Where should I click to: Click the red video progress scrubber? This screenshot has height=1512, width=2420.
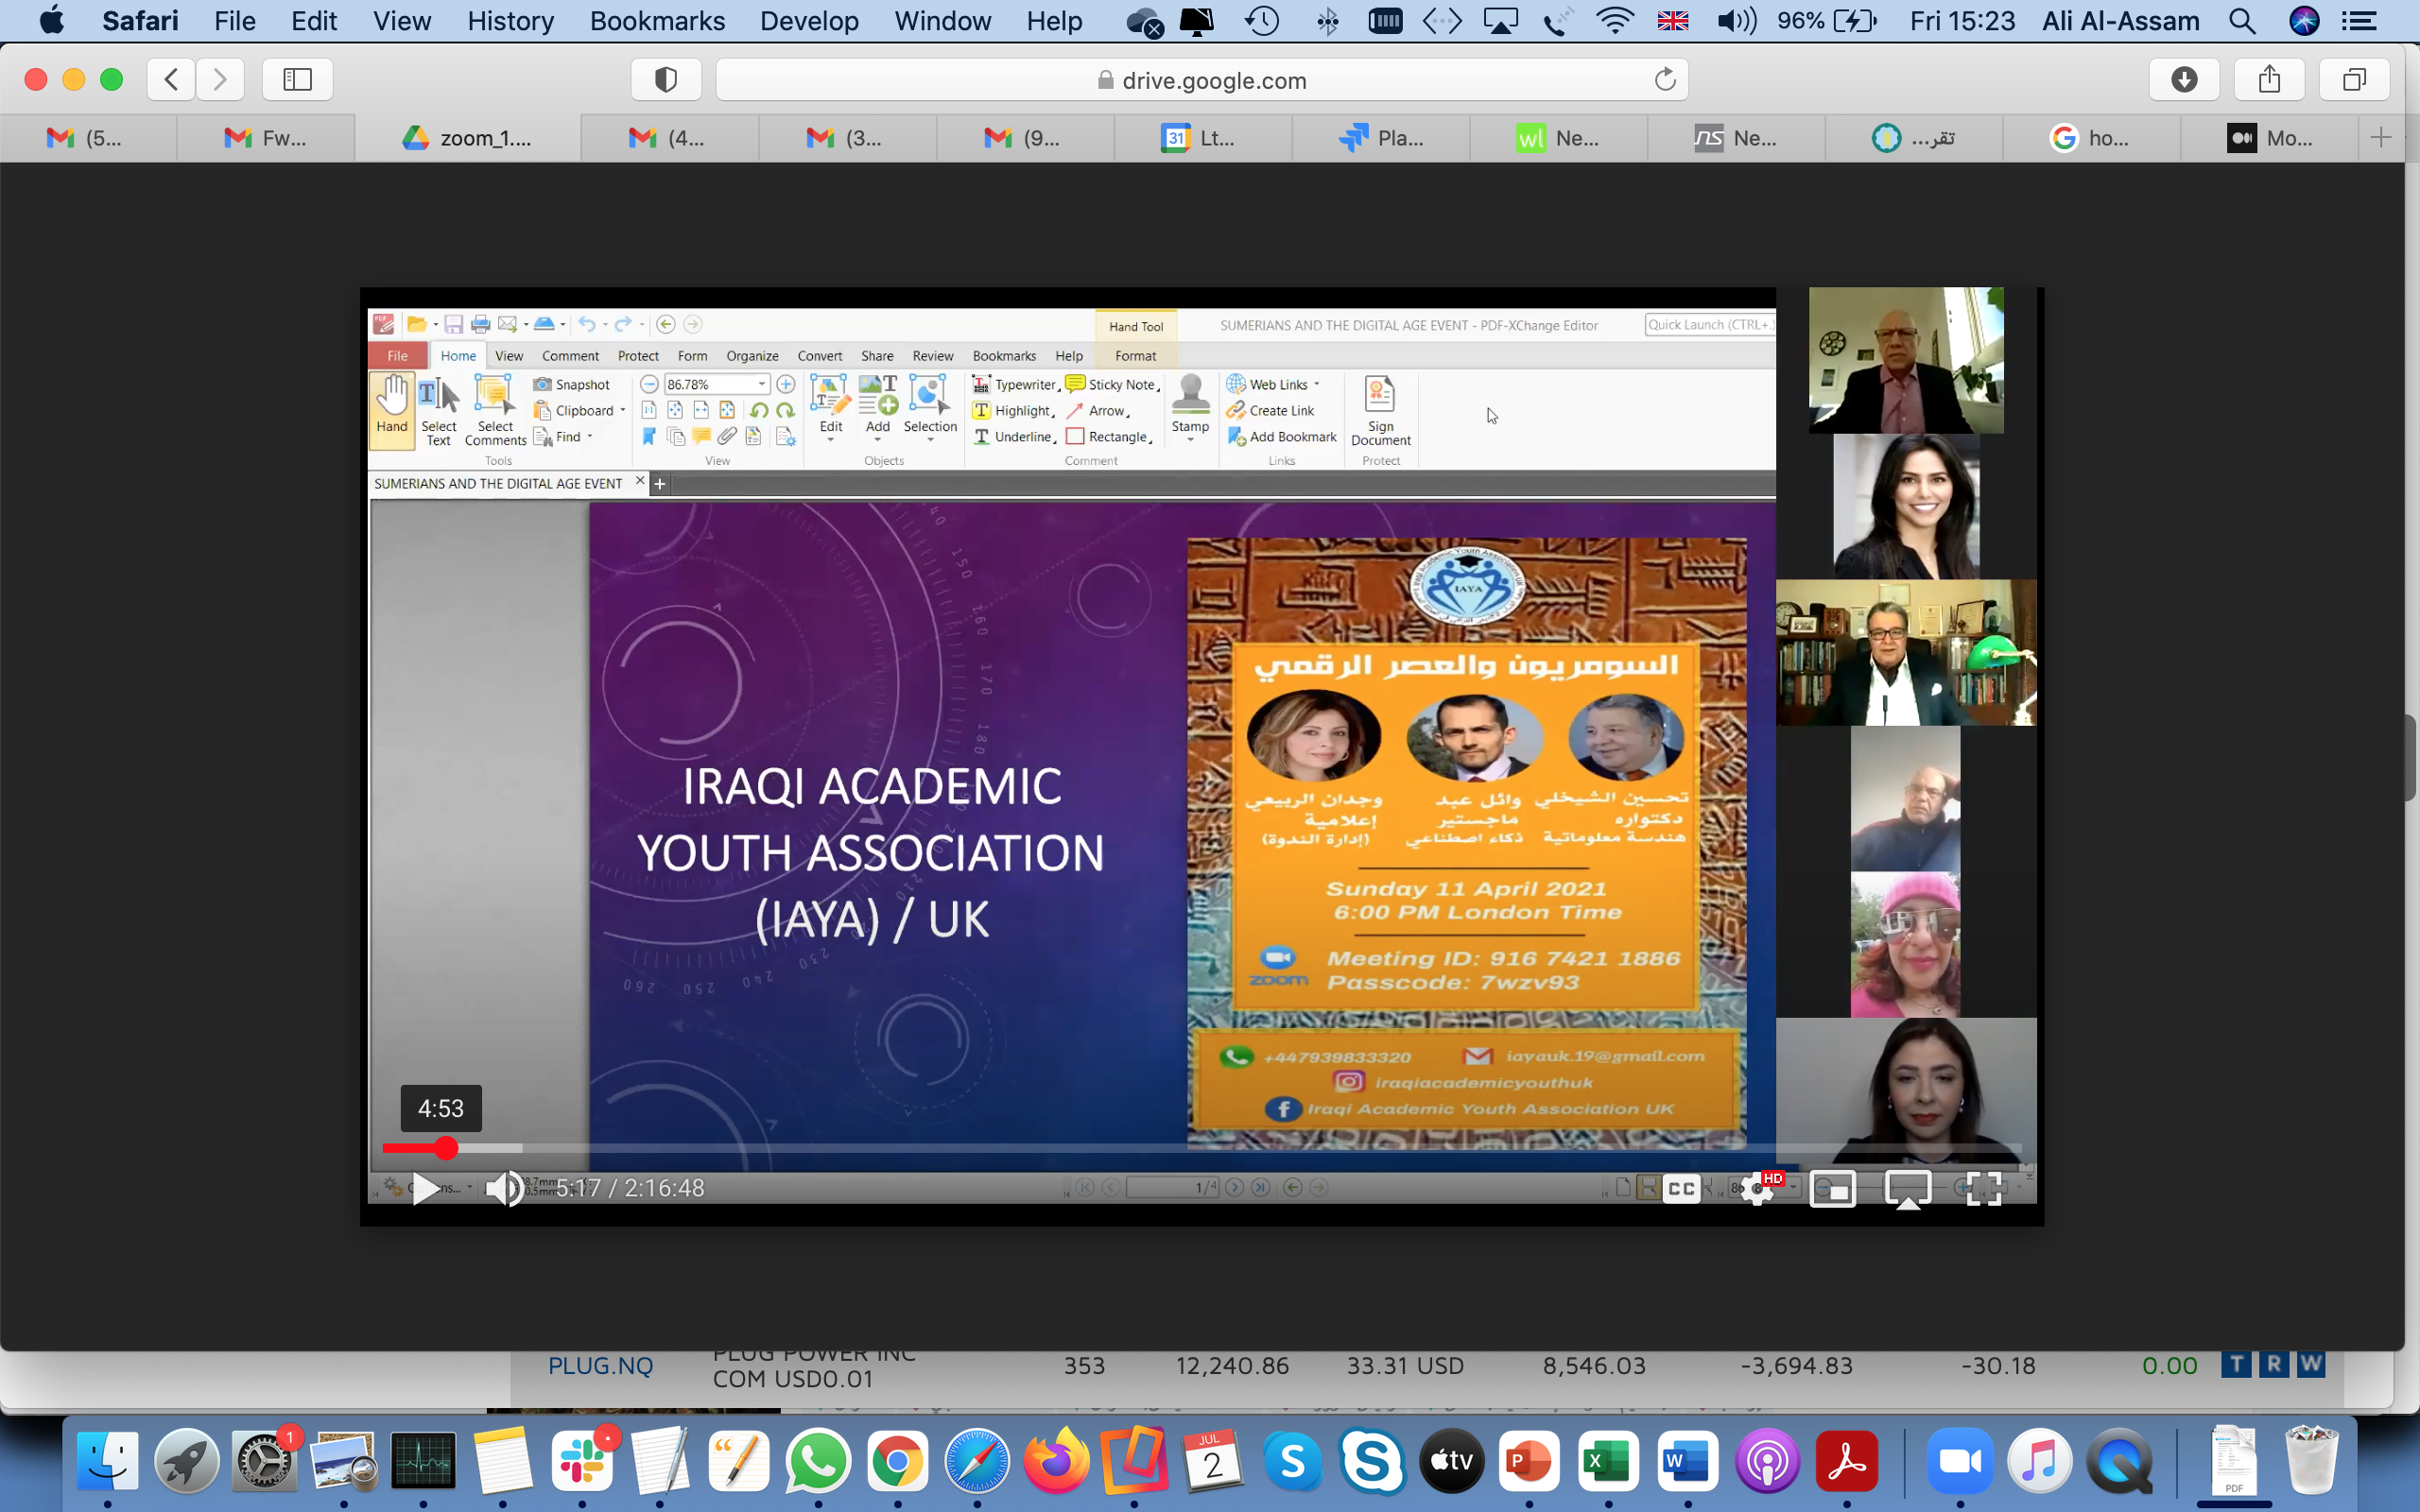(x=446, y=1148)
